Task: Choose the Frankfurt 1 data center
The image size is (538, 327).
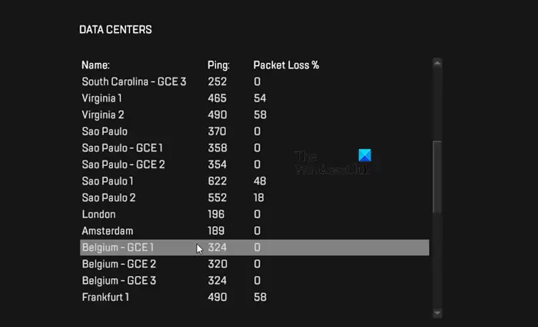Action: tap(254, 297)
